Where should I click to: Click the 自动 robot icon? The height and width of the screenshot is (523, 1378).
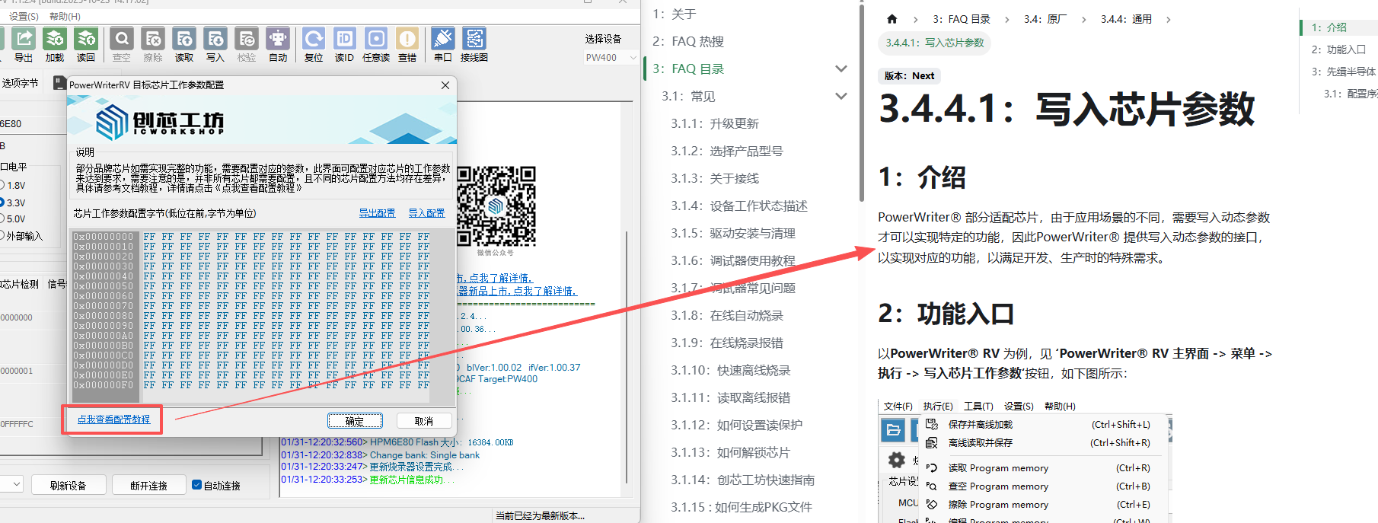[278, 40]
